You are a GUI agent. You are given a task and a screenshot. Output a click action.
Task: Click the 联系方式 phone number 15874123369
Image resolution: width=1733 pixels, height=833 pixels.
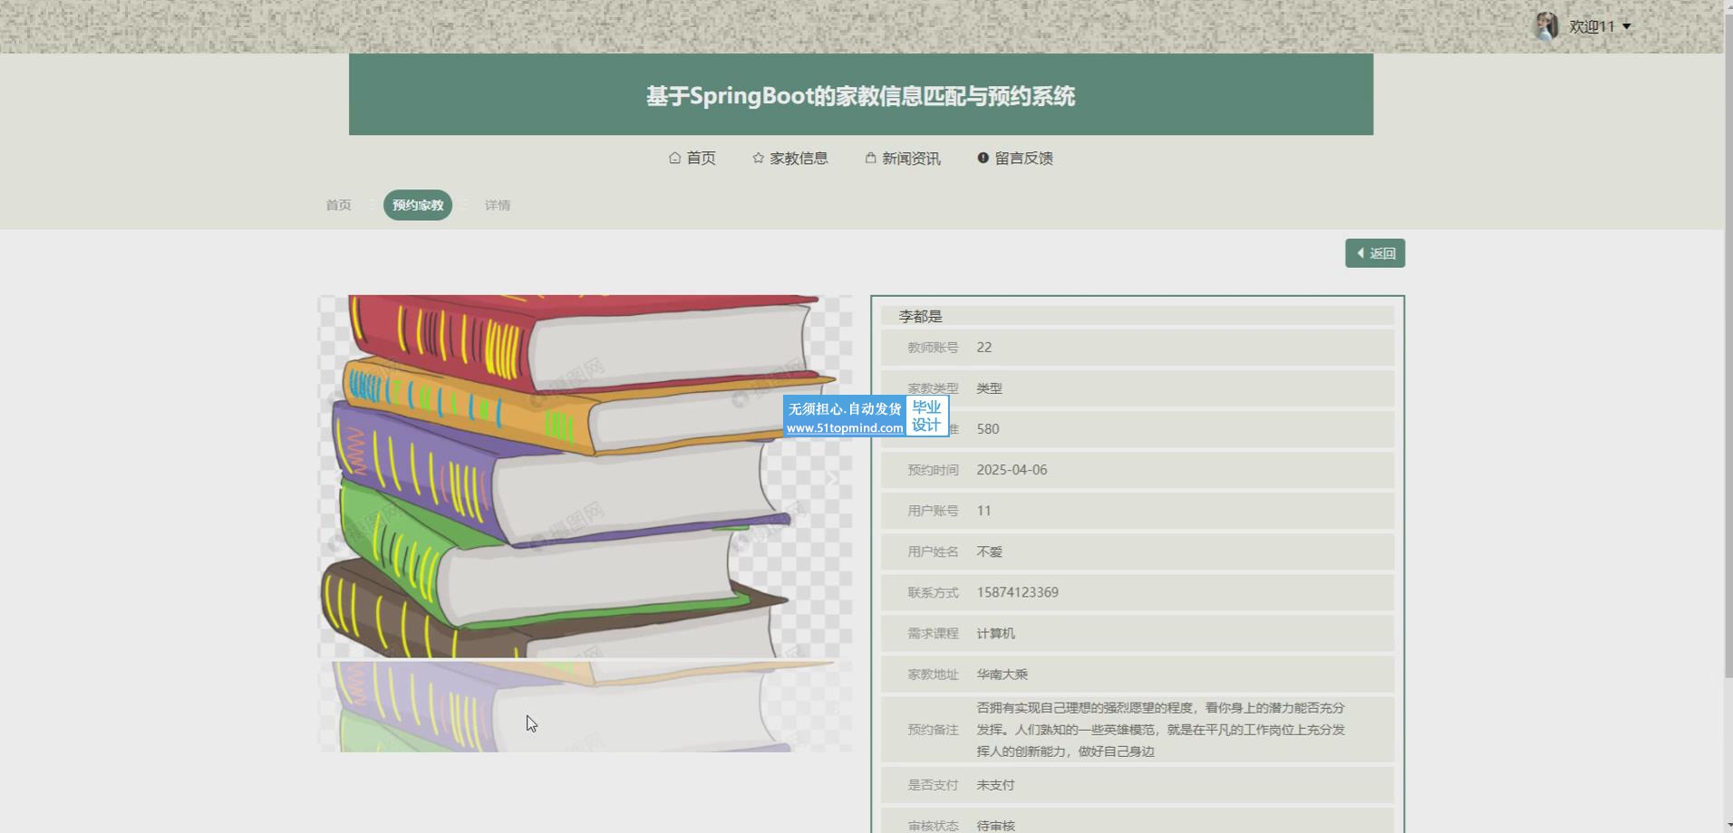(1017, 592)
